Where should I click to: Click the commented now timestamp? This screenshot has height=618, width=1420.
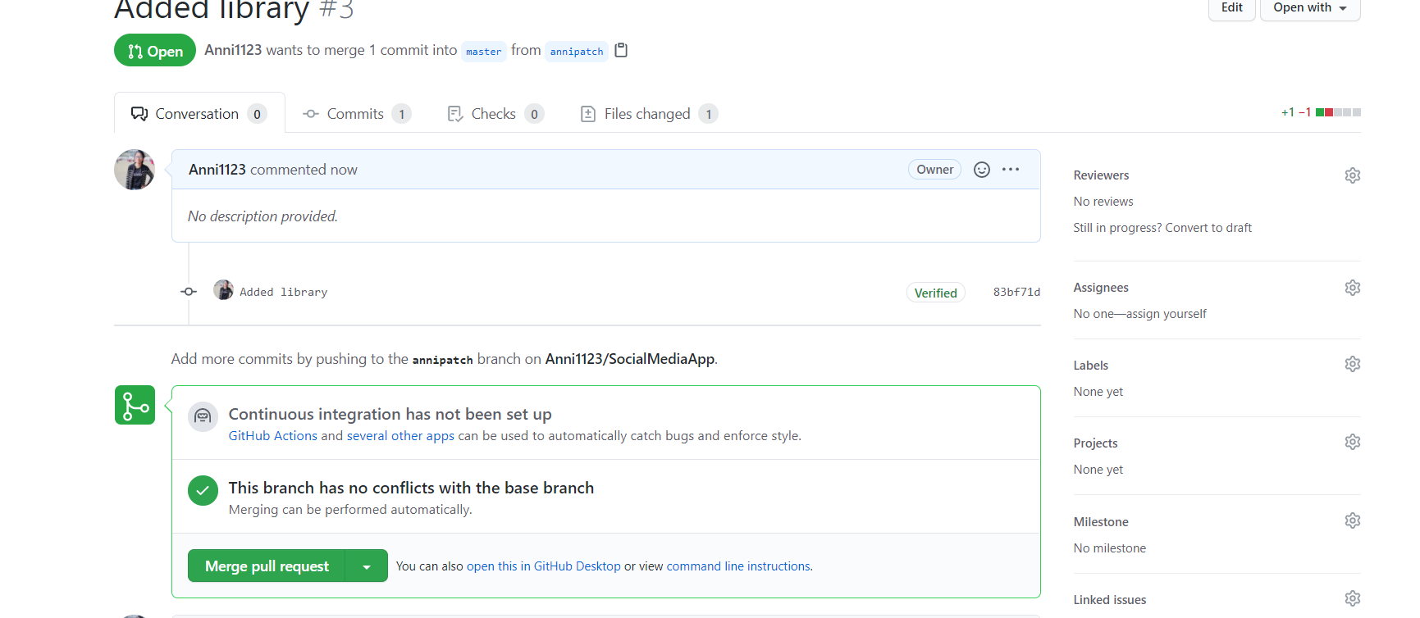(344, 170)
